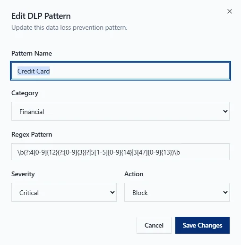The image size is (241, 245).
Task: Close the Edit DLP Pattern dialog
Action: point(230,11)
